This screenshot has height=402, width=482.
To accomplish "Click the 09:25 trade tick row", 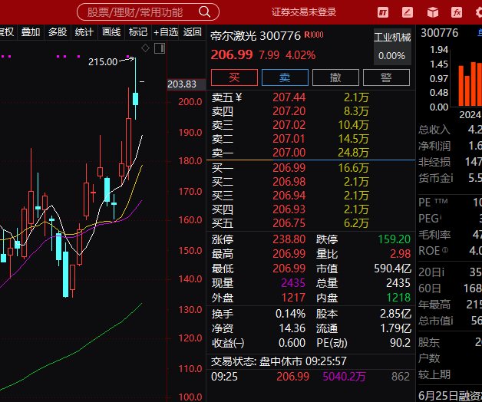I will (311, 377).
